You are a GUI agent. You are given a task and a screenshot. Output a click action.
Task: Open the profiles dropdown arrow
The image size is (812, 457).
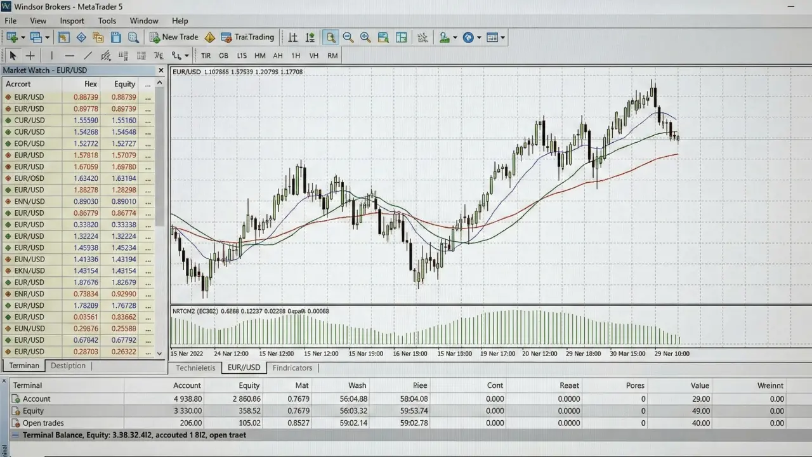pyautogui.click(x=455, y=37)
